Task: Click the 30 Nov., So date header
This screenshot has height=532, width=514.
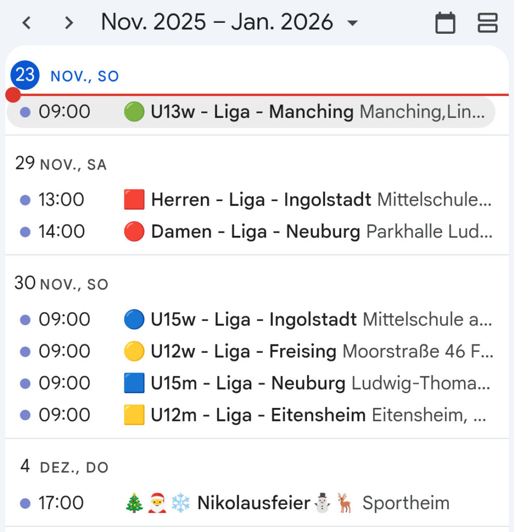Action: coord(61,284)
